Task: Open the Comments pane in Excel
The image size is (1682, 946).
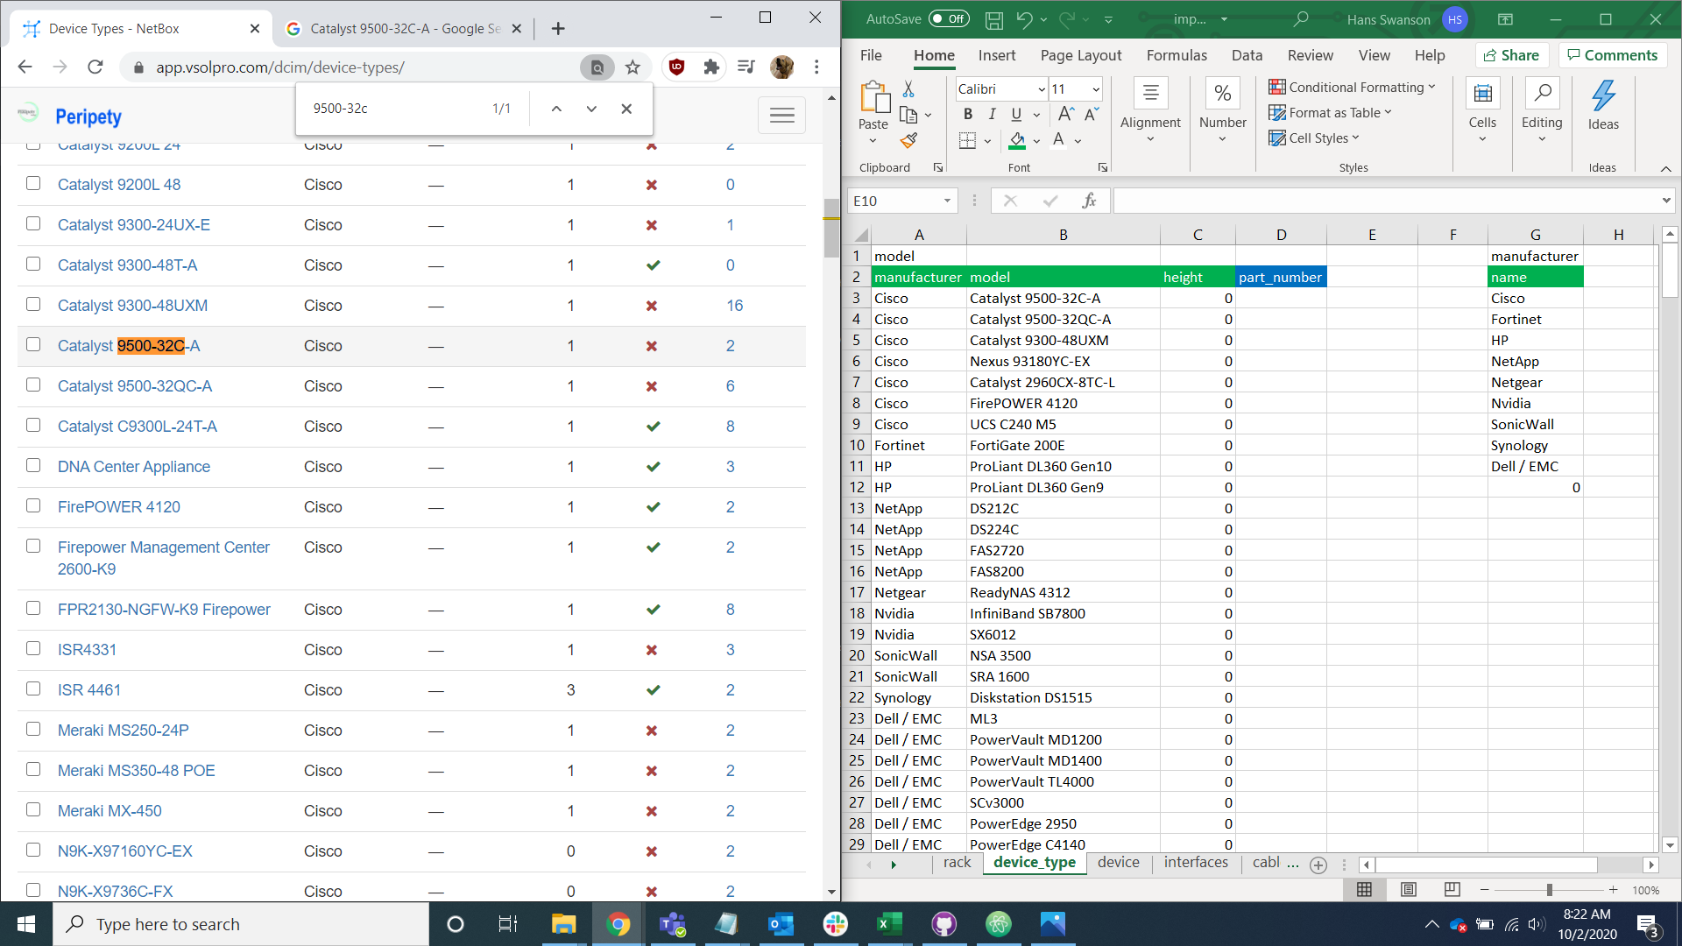Action: [x=1613, y=55]
